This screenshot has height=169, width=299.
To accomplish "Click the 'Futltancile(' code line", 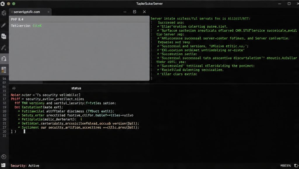I will click(x=66, y=111).
